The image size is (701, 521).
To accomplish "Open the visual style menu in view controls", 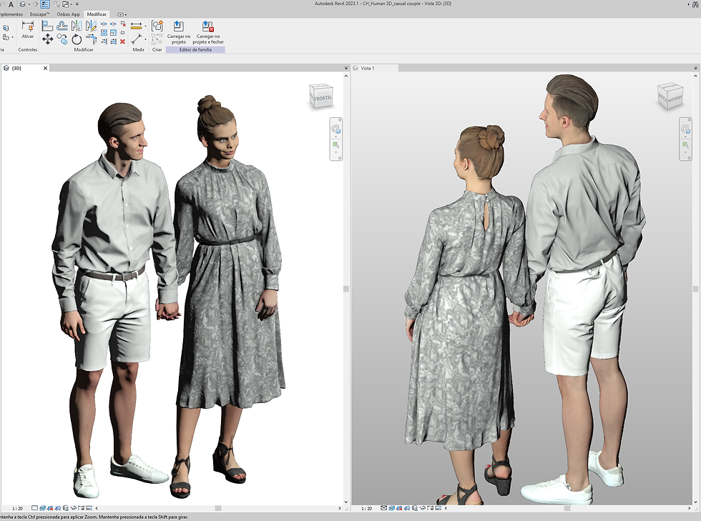I will pos(42,507).
